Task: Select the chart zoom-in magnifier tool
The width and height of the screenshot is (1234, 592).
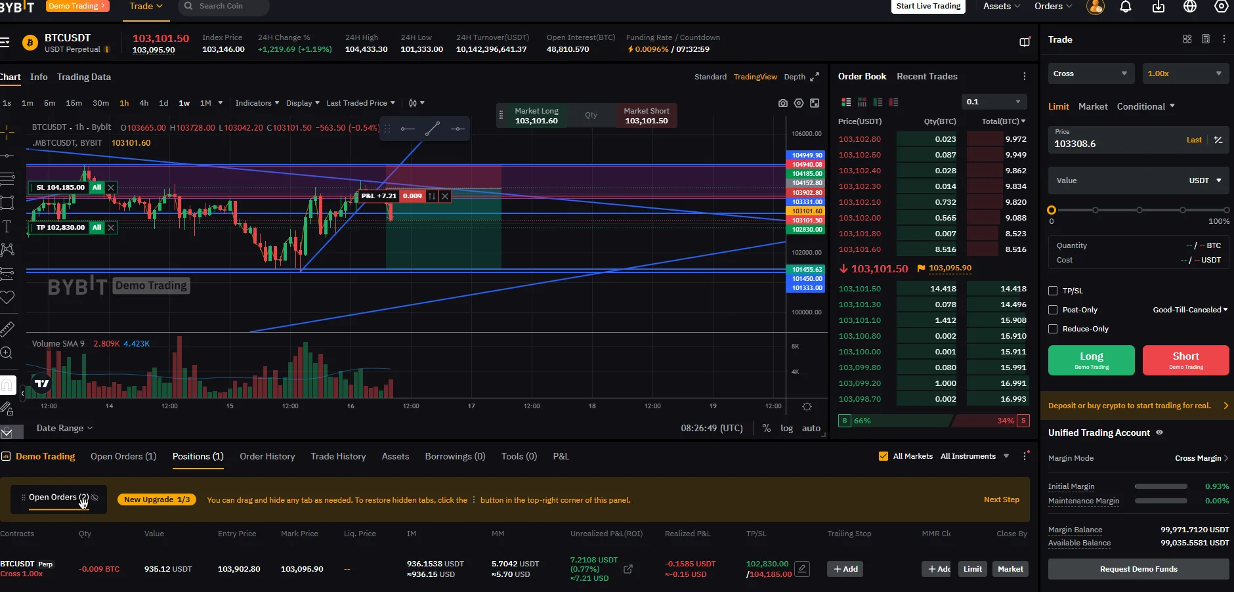Action: click(7, 353)
